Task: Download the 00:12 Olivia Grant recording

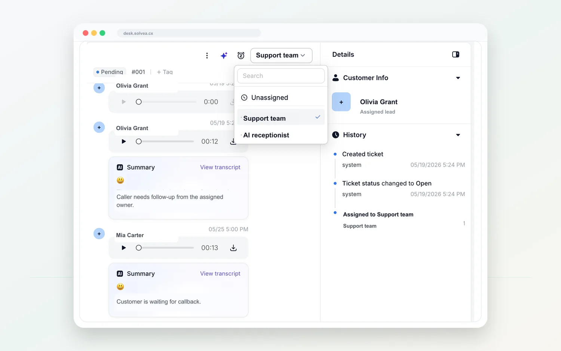Action: pos(233,141)
